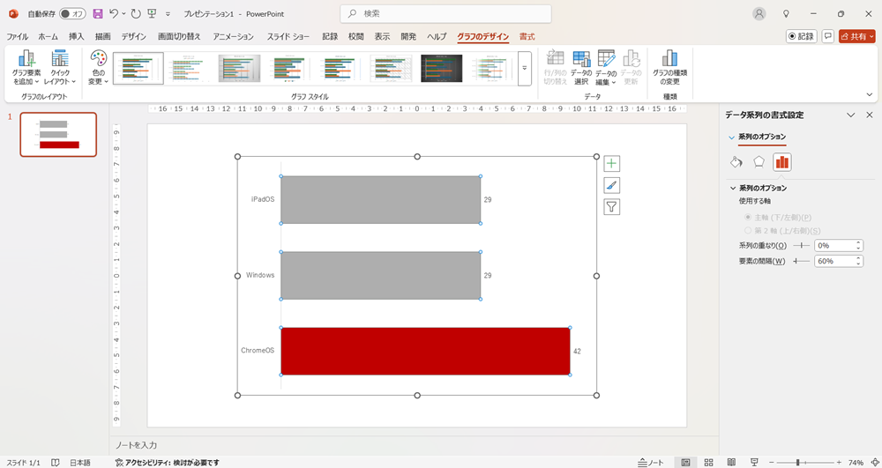This screenshot has height=468, width=882.
Task: Expand the chart styles gallery
Action: pyautogui.click(x=524, y=69)
